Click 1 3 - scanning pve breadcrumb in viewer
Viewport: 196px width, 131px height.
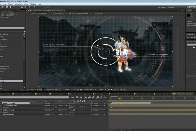pyautogui.click(x=58, y=13)
